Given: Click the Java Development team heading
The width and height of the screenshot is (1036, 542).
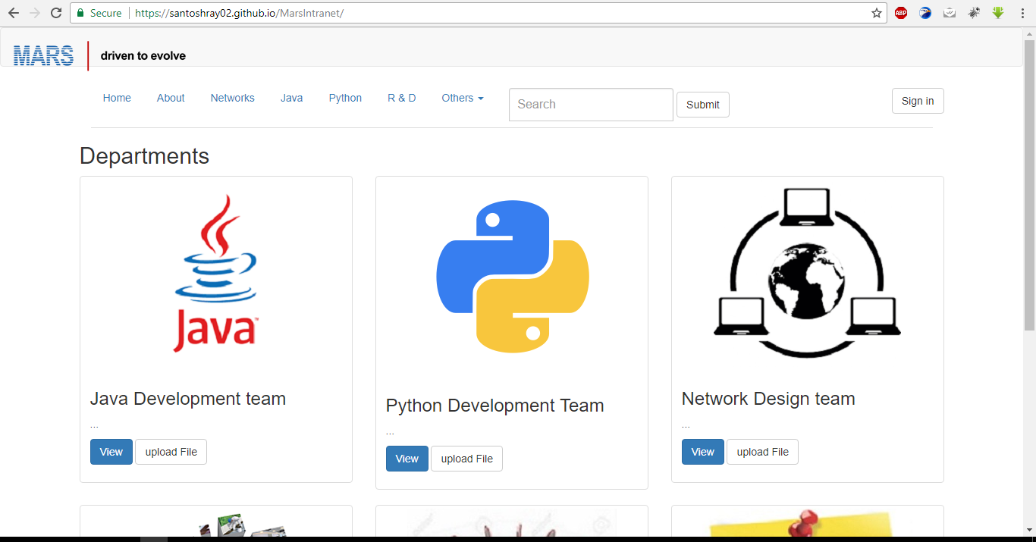Looking at the screenshot, I should pos(188,399).
